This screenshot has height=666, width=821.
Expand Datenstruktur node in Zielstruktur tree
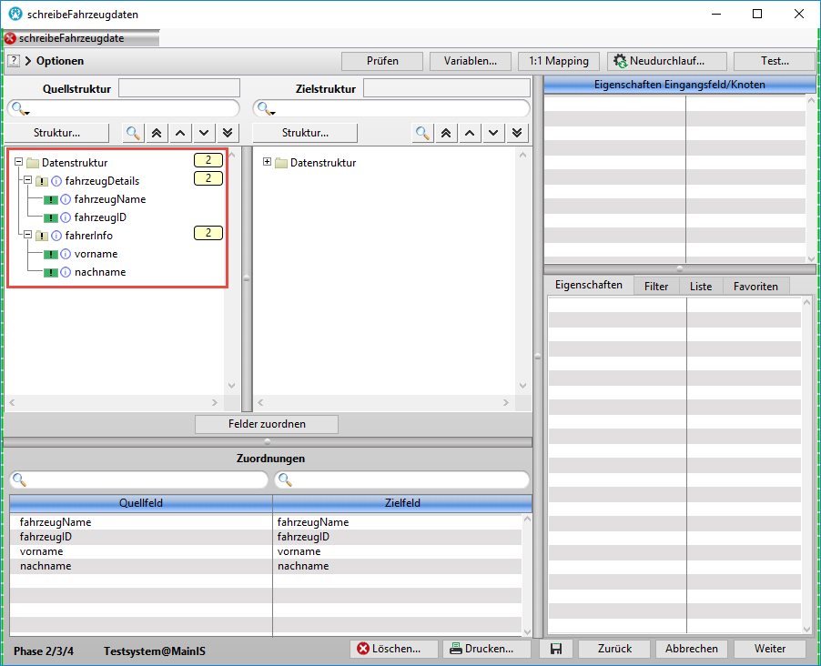point(267,163)
